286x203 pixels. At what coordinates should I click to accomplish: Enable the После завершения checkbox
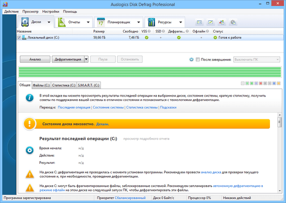198,59
